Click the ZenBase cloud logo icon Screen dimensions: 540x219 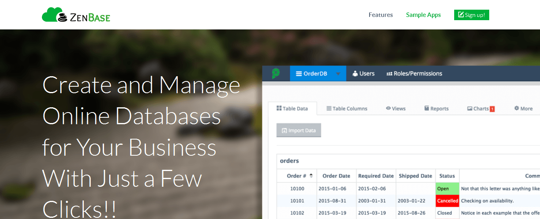coord(54,15)
